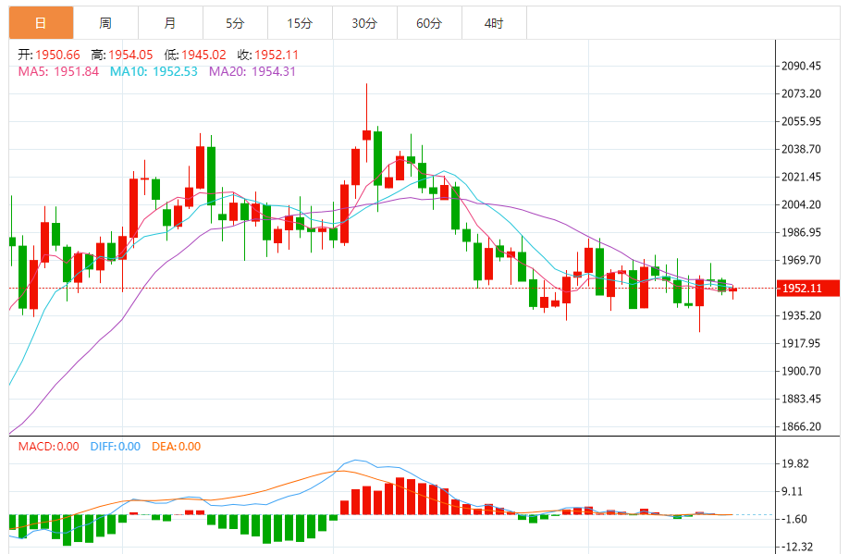The image size is (849, 554).
Task: Open the 30分 timeframe tab
Action: coord(364,23)
